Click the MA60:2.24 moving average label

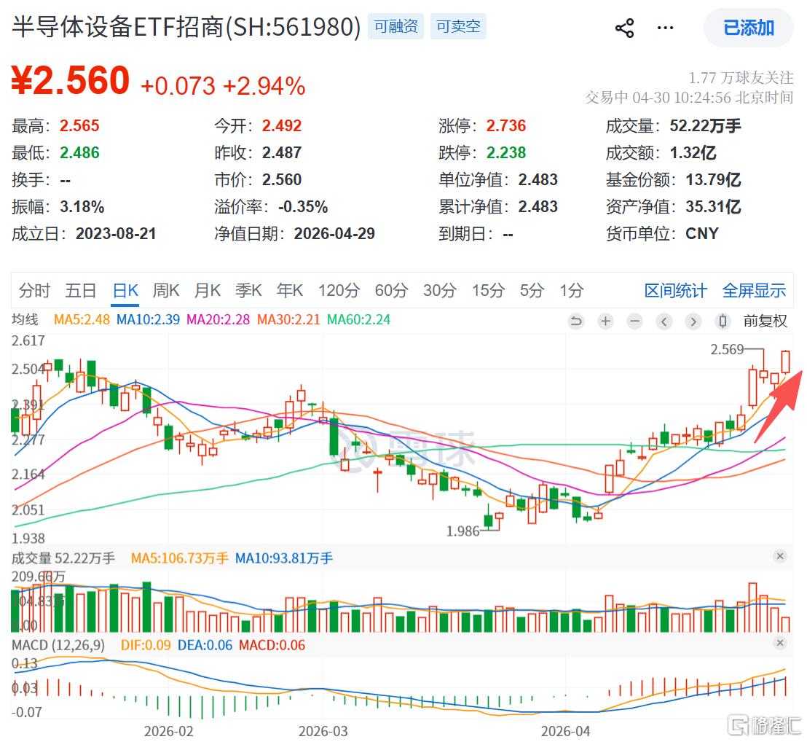pos(359,320)
